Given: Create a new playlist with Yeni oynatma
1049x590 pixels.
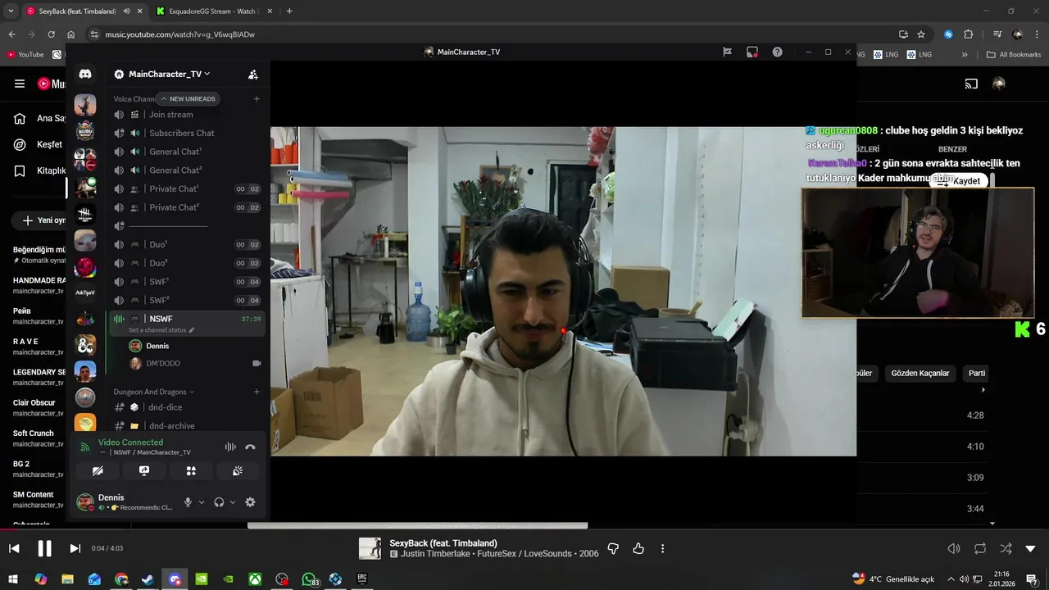Looking at the screenshot, I should point(39,220).
